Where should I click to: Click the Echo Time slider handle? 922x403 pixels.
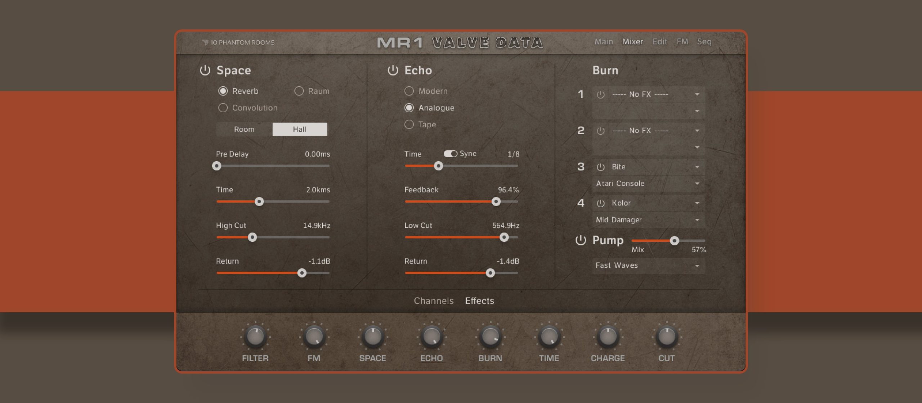coord(438,166)
